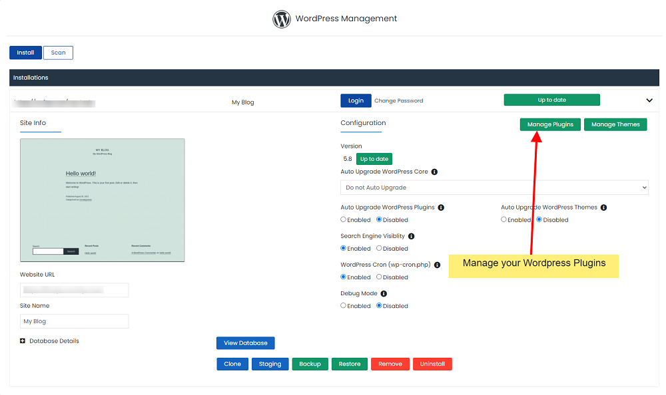The width and height of the screenshot is (666, 395).
Task: Disable WordPress Cron
Action: (x=379, y=277)
